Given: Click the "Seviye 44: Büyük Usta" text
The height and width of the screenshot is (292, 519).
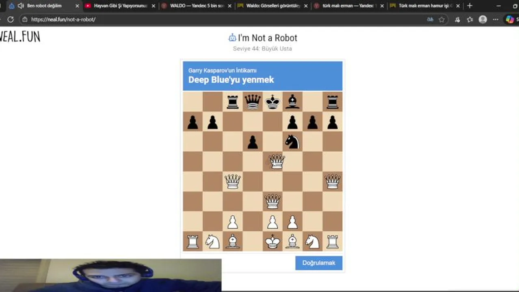Looking at the screenshot, I should (x=262, y=49).
